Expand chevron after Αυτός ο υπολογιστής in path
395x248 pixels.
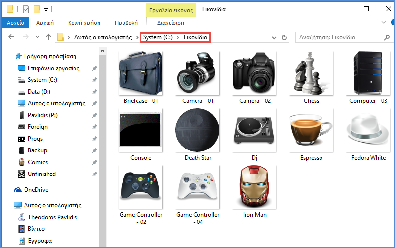[x=137, y=37]
